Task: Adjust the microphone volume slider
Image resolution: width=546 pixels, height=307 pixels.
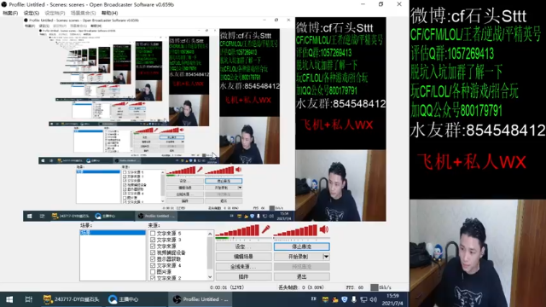Action: coord(243,239)
